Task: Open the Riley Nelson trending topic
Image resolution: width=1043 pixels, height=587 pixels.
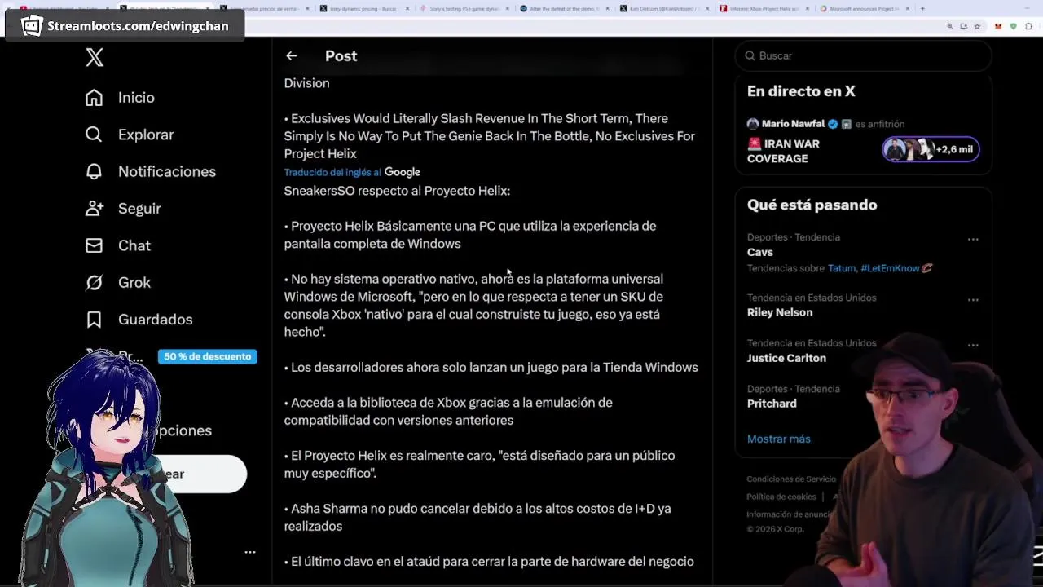Action: click(780, 312)
